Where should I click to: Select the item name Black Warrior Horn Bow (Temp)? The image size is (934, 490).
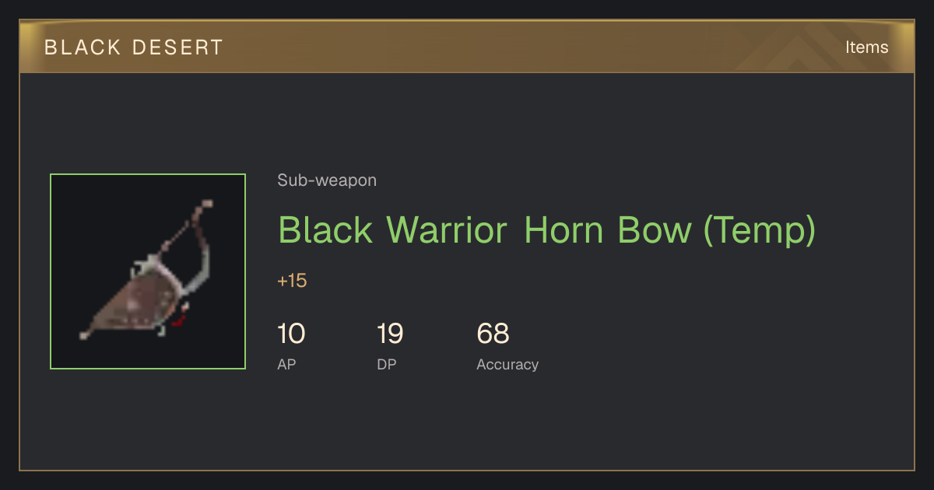tap(546, 230)
